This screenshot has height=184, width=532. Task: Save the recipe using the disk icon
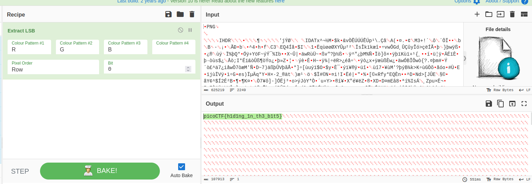[x=168, y=14]
